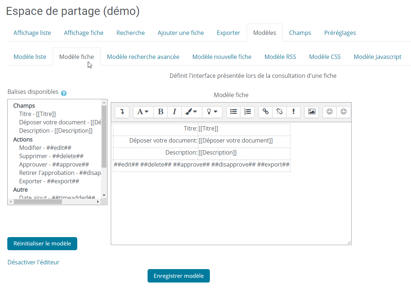Click the exclamation mark icon in the toolbar
411x288 pixels.
pos(293,112)
